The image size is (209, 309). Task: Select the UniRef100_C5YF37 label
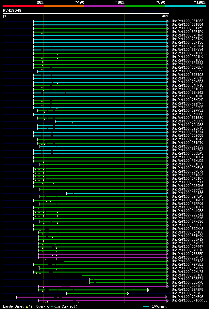point(188,243)
